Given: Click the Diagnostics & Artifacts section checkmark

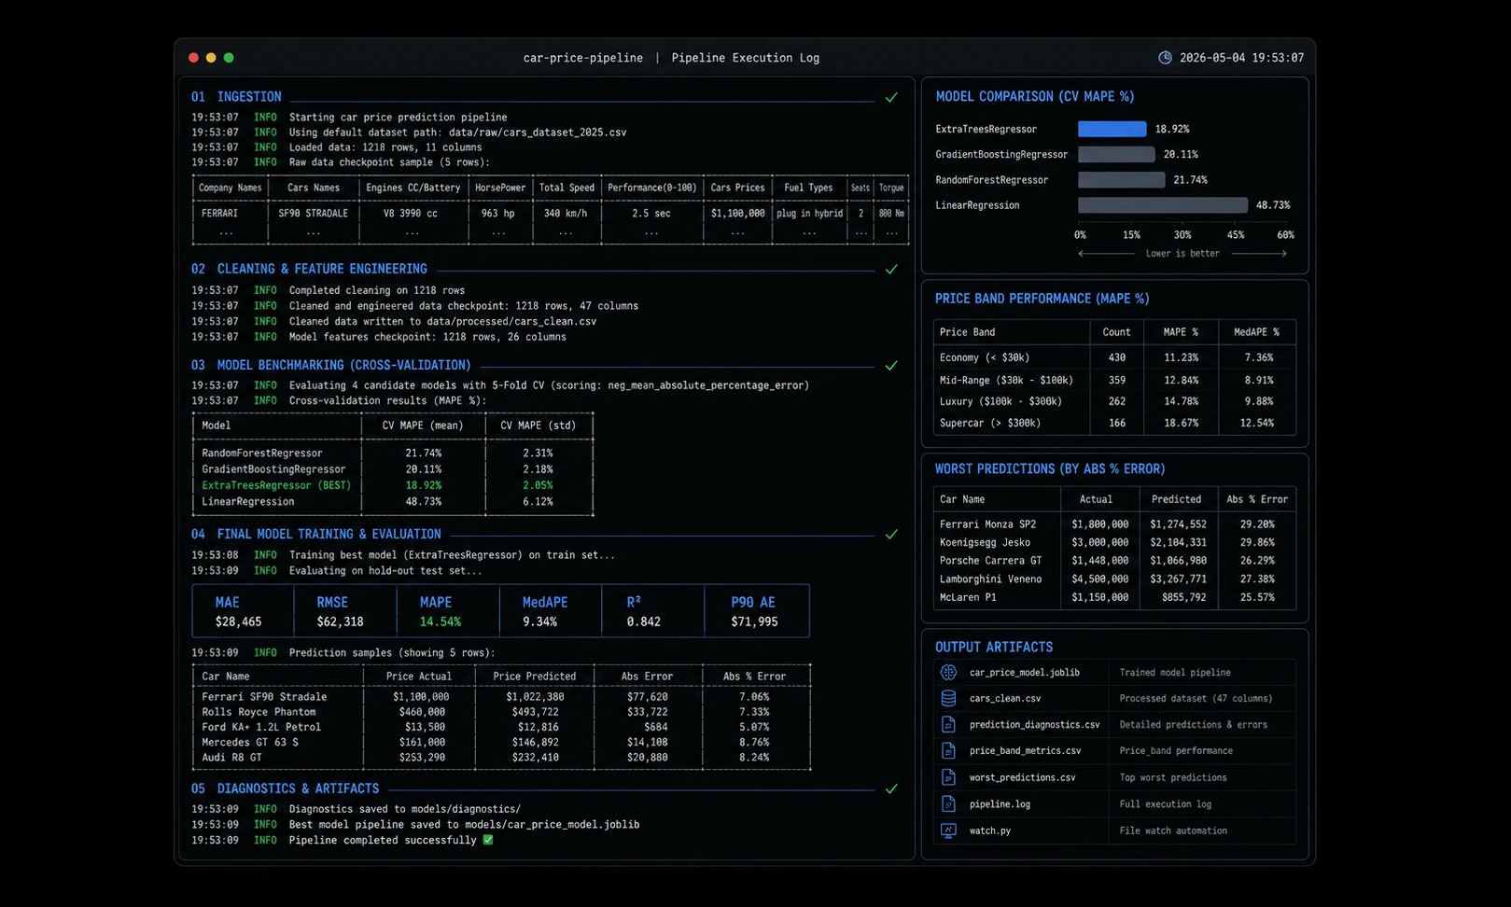Looking at the screenshot, I should pyautogui.click(x=891, y=788).
